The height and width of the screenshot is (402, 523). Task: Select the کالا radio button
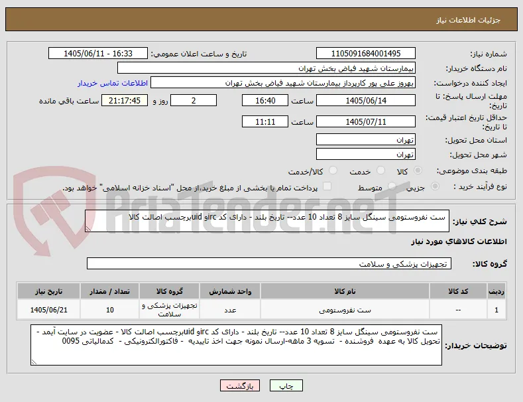418,170
